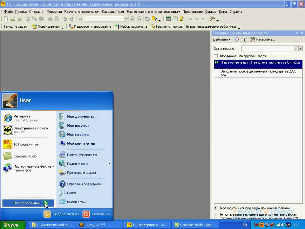The image size is (305, 229).
Task: Clear Организация field with X button
Action: pos(300,49)
